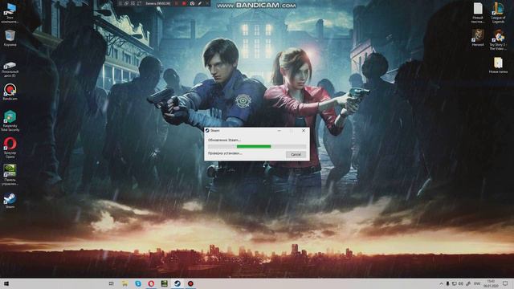
Task: Open the Windows Start menu
Action: 6,283
